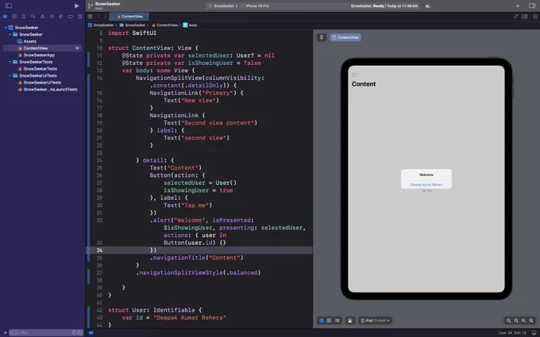Toggle the inspector panel visibility
The image size is (540, 337).
(x=532, y=6)
